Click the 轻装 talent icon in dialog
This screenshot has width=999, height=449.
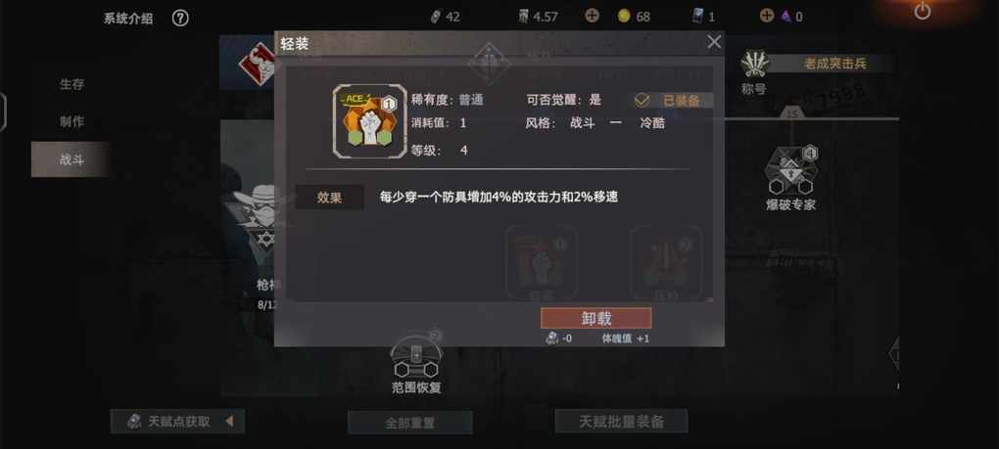click(369, 121)
